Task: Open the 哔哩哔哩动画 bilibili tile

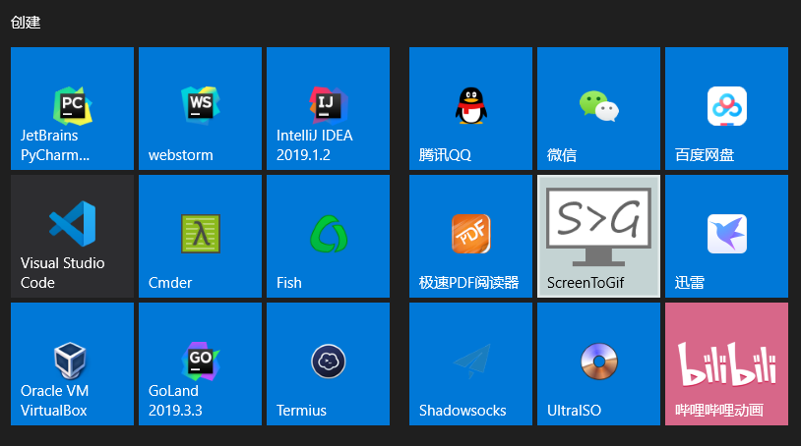Action: pos(726,363)
